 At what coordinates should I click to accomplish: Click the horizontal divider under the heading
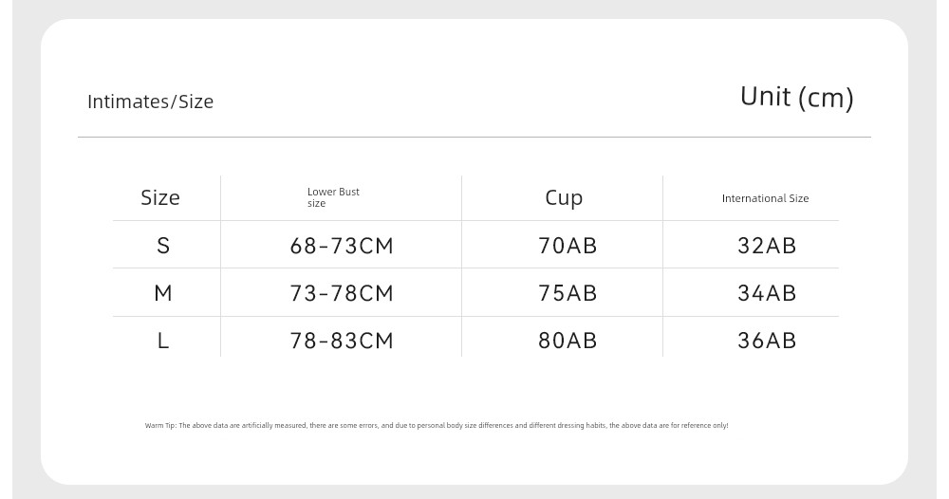(474, 138)
